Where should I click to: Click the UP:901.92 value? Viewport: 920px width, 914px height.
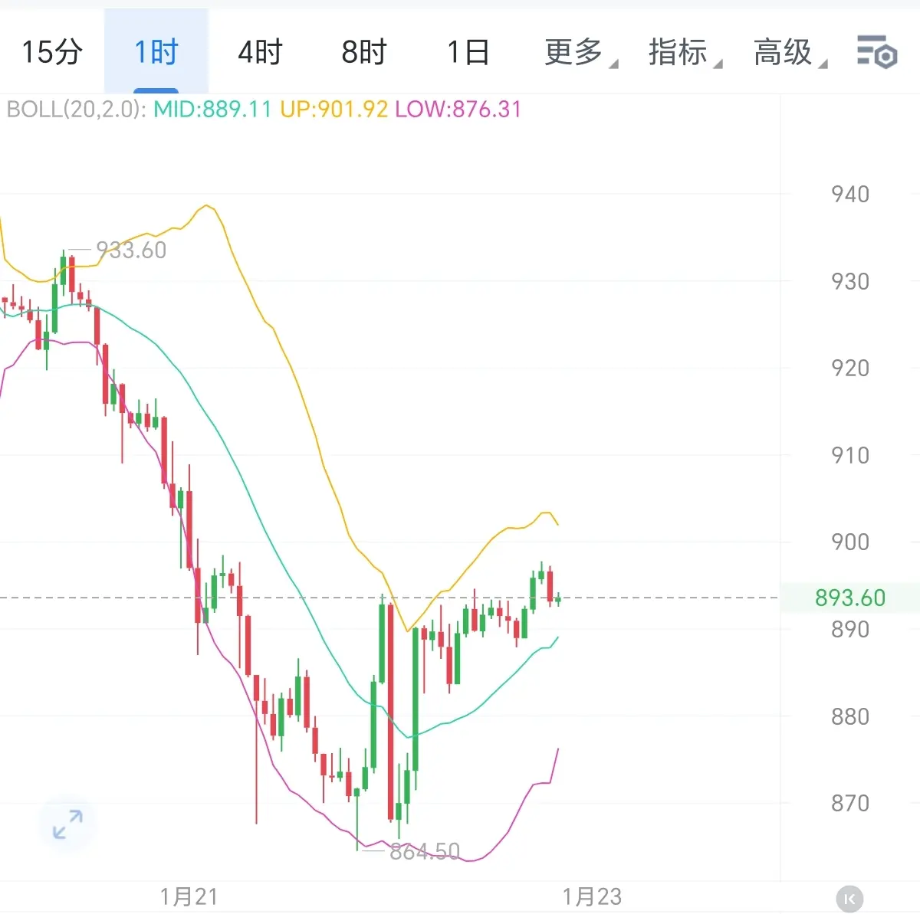coord(333,110)
